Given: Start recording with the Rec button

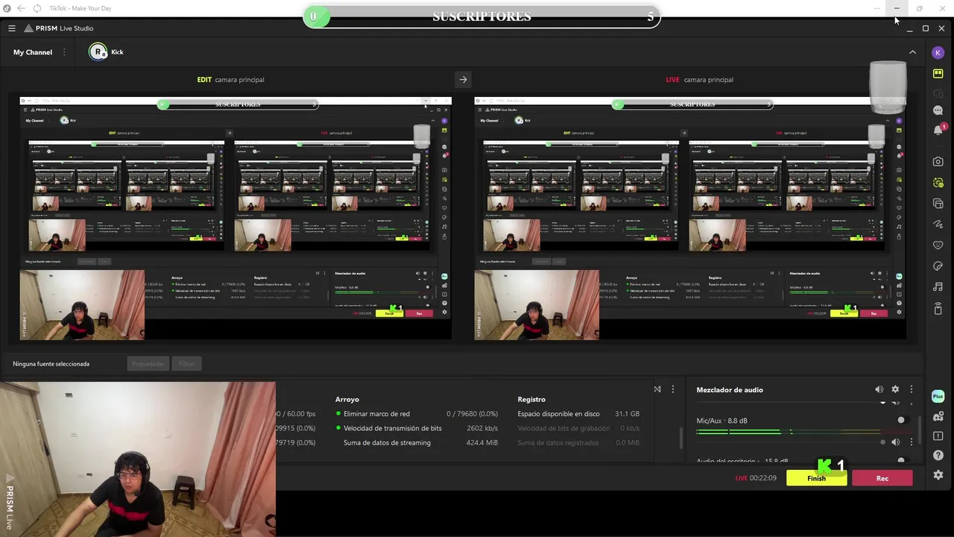Looking at the screenshot, I should (882, 478).
